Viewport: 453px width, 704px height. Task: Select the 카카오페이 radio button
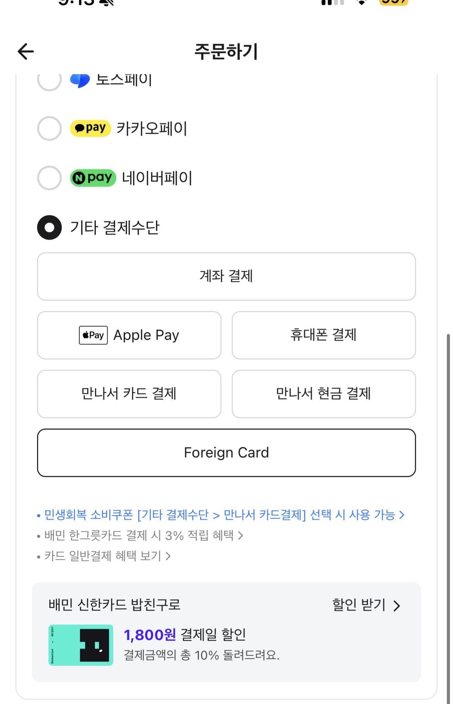[x=49, y=129]
